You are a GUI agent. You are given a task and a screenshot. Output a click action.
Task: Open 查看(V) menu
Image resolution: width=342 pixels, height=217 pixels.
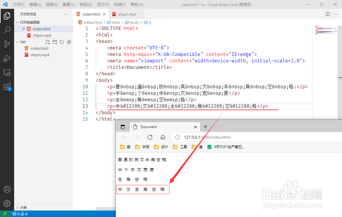pos(69,5)
